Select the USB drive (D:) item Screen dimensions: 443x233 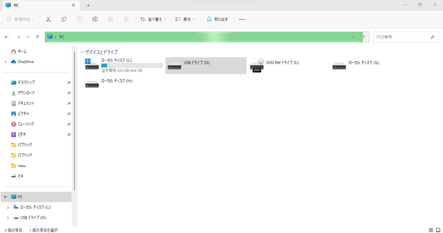click(206, 65)
